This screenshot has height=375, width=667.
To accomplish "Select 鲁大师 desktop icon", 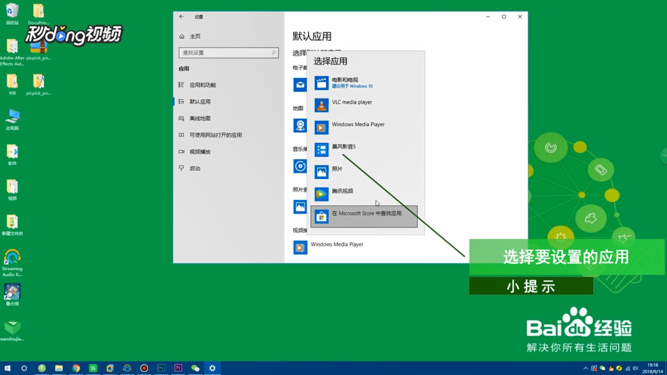I will (12, 295).
